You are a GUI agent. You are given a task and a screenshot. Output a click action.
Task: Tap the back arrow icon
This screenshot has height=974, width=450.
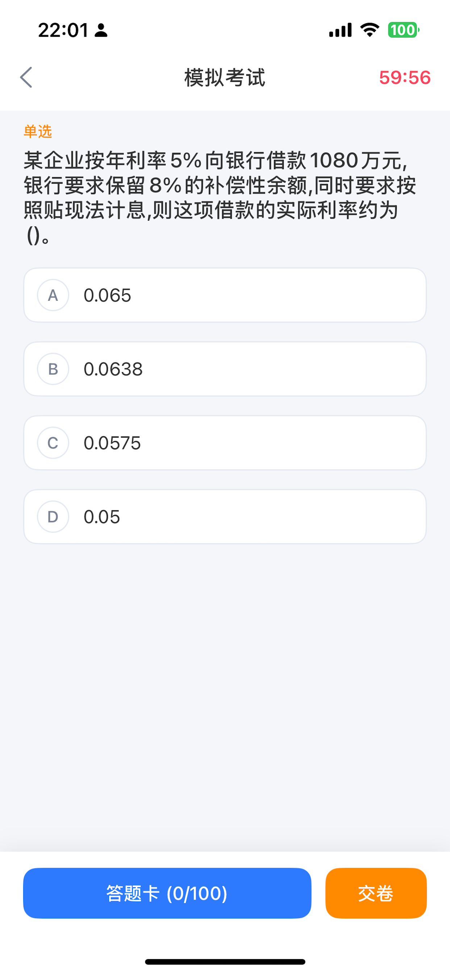pos(26,78)
